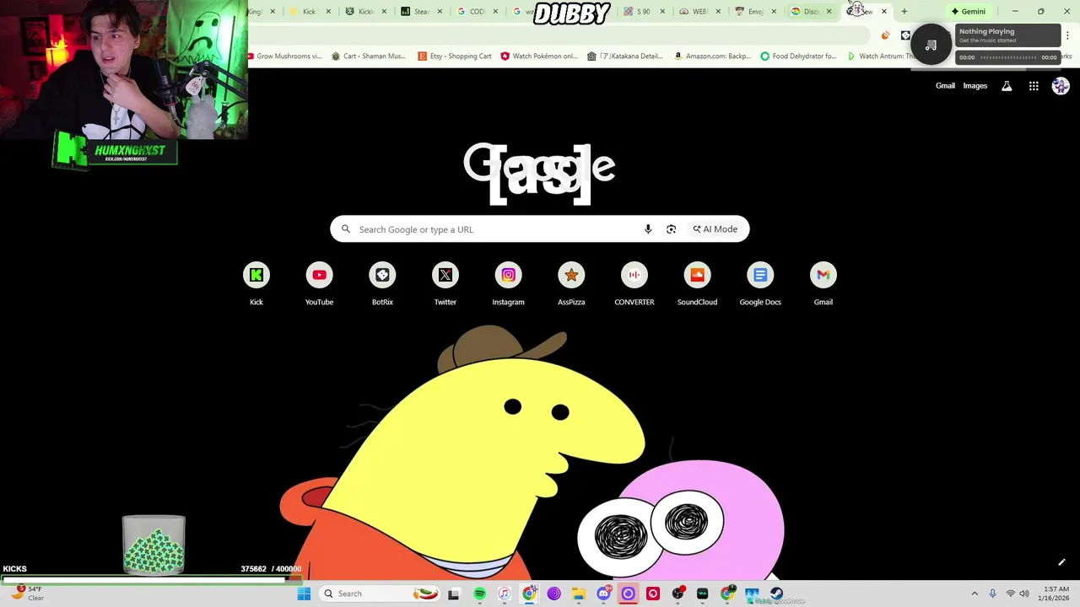
Task: Click the search box magnifier icon
Action: pyautogui.click(x=345, y=229)
